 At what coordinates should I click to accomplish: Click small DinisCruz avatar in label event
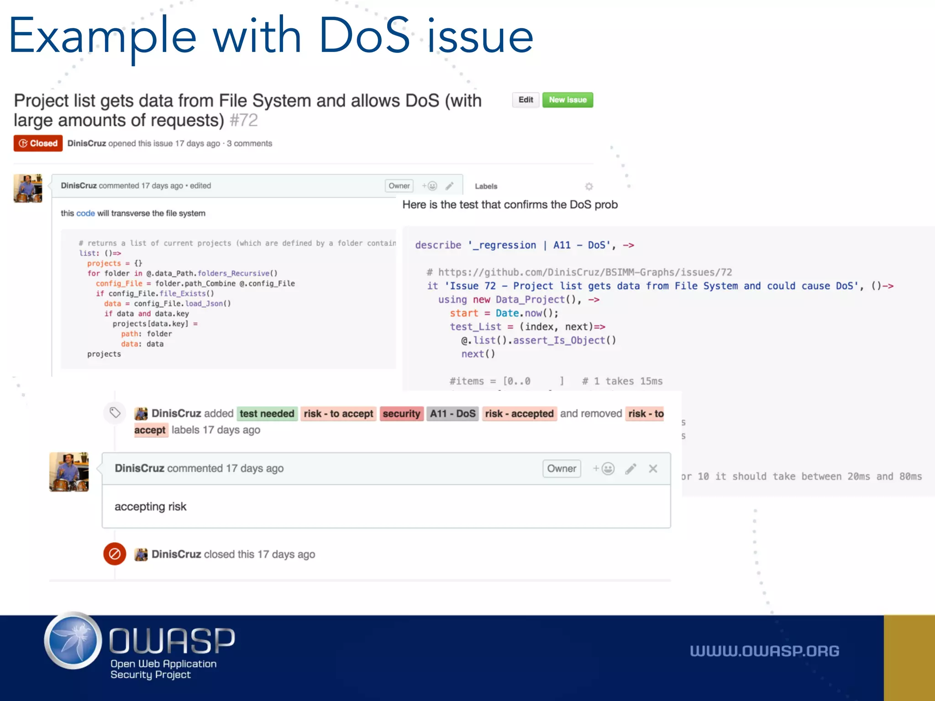point(141,413)
